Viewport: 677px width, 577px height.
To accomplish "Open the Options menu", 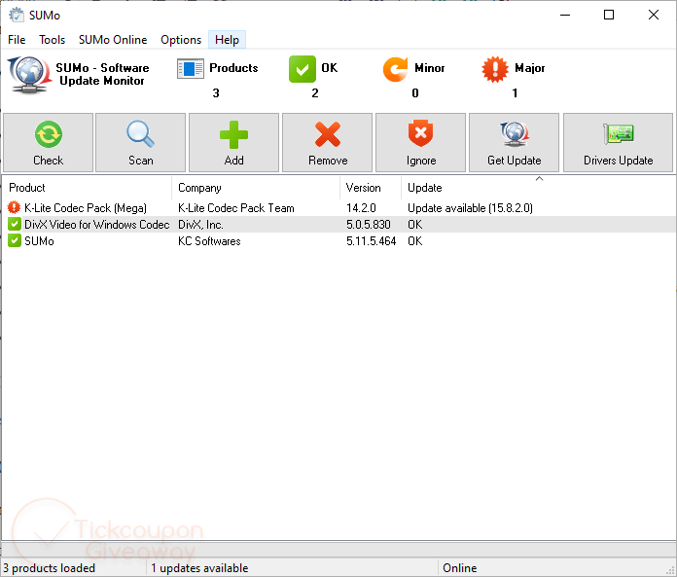I will point(181,40).
